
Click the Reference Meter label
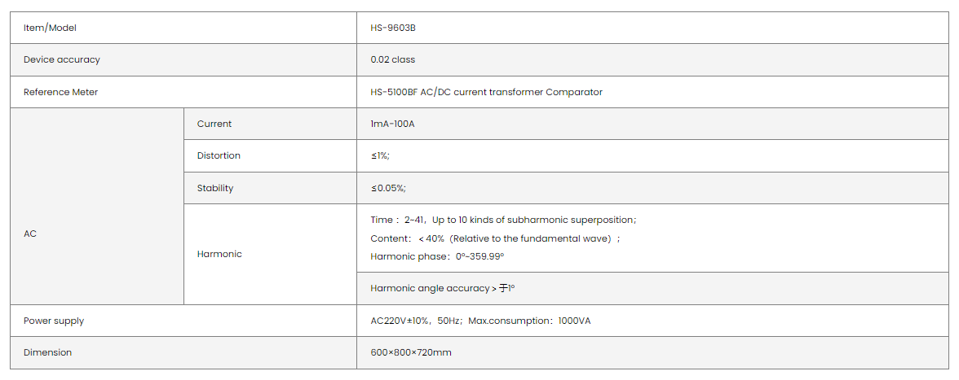(x=60, y=92)
